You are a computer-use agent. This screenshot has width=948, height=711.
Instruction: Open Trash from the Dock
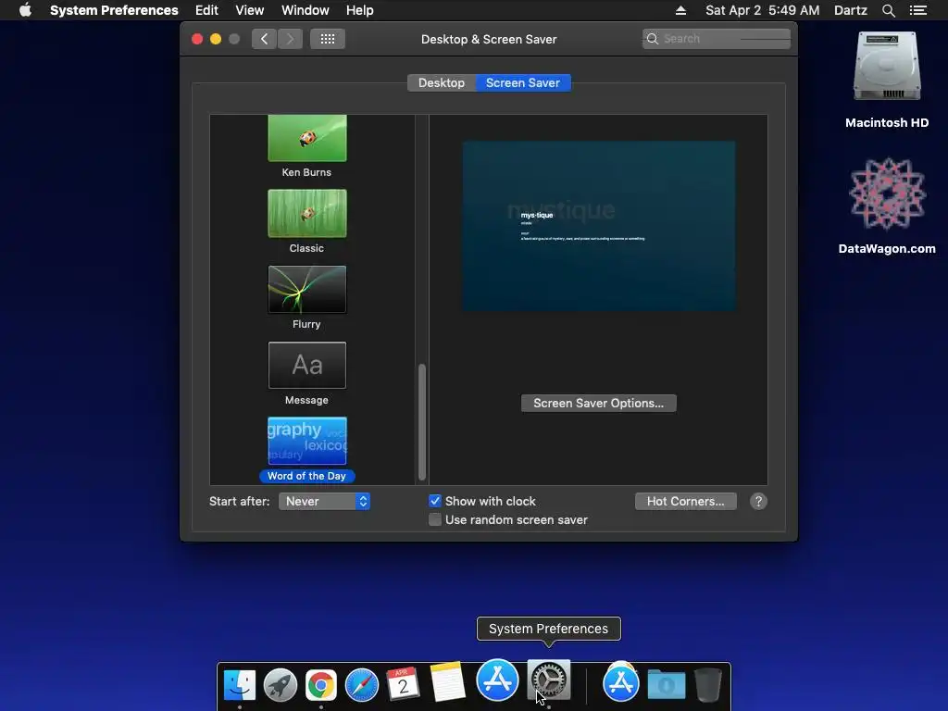(x=707, y=684)
